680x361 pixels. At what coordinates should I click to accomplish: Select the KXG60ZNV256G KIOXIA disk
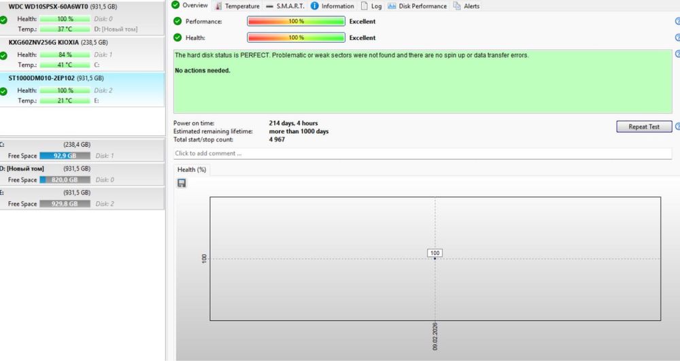[x=82, y=54]
